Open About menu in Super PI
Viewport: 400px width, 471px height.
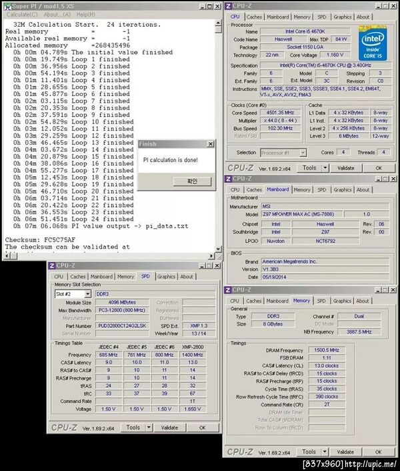tap(57, 15)
